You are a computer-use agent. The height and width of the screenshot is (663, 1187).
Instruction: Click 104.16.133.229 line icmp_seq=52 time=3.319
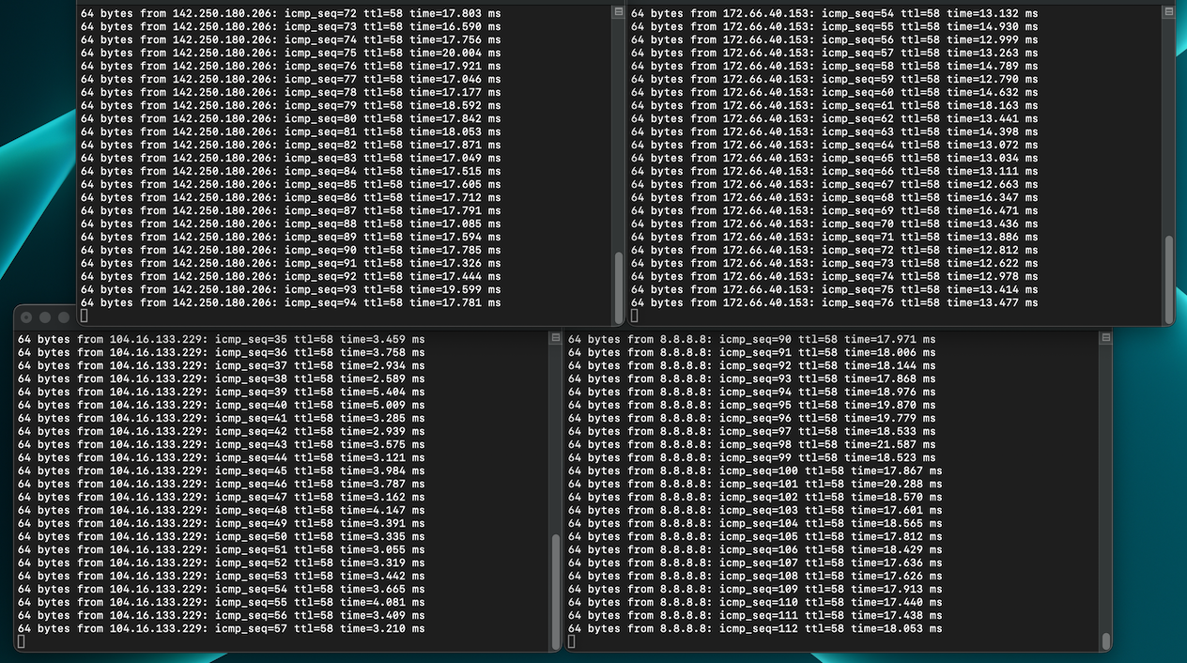(x=222, y=563)
